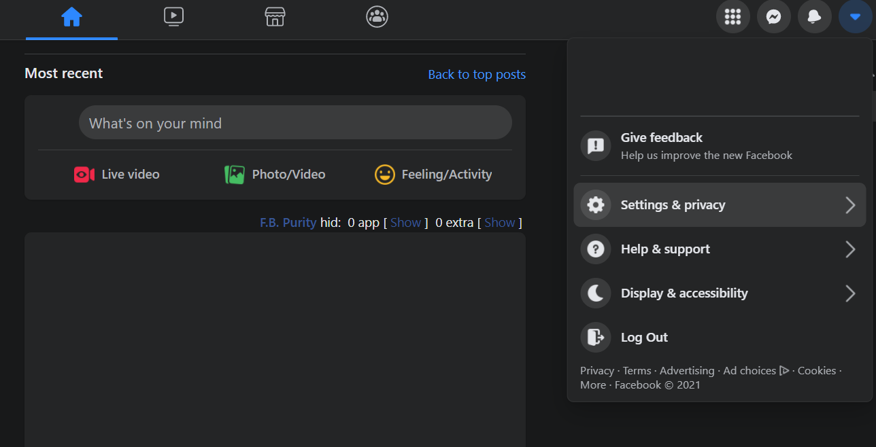This screenshot has width=876, height=447.
Task: Go to the Home feed tab
Action: click(x=71, y=17)
